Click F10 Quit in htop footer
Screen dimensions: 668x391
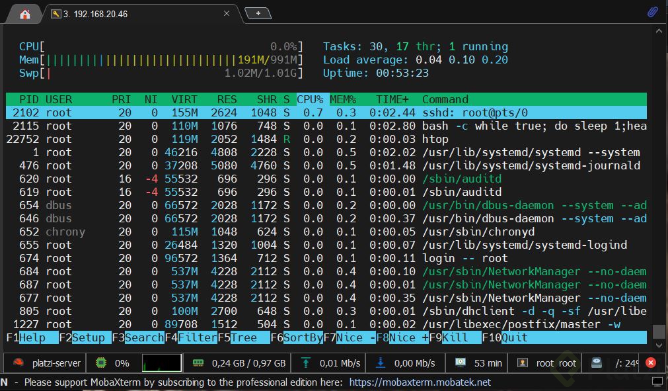coord(505,337)
